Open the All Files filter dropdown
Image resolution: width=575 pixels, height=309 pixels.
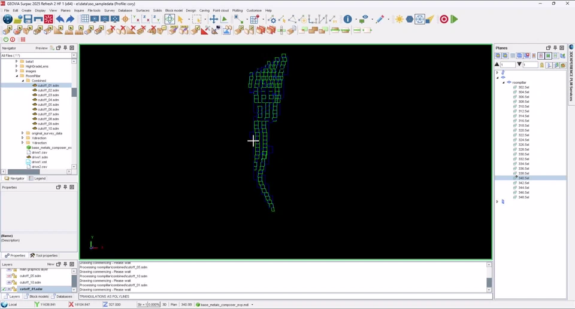point(74,56)
